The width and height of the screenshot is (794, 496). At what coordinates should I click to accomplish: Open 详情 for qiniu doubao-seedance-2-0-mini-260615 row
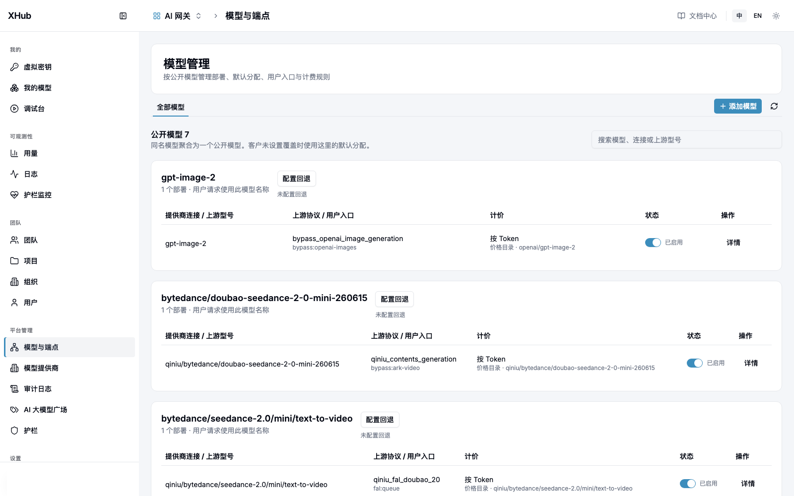point(751,363)
